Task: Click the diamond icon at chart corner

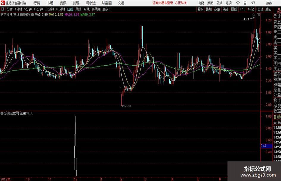Action: 254,15
